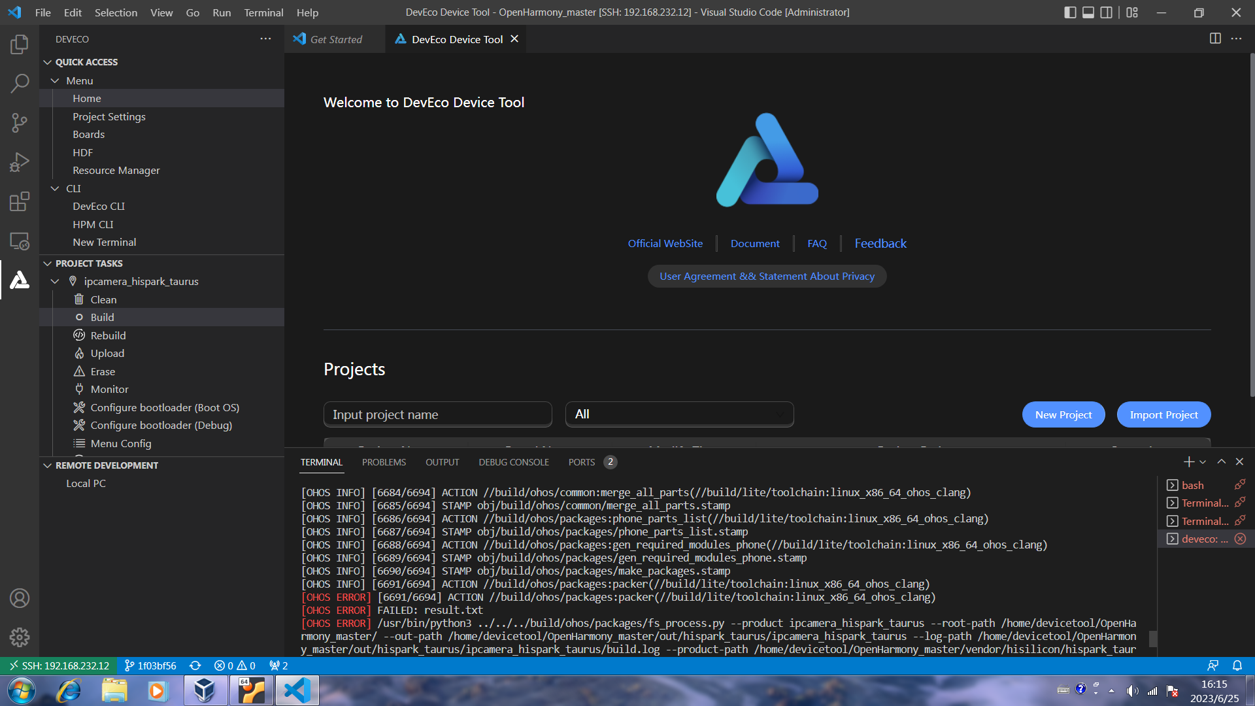Kill the deveco terminal instance
Viewport: 1255px width, 706px height.
coord(1240,539)
